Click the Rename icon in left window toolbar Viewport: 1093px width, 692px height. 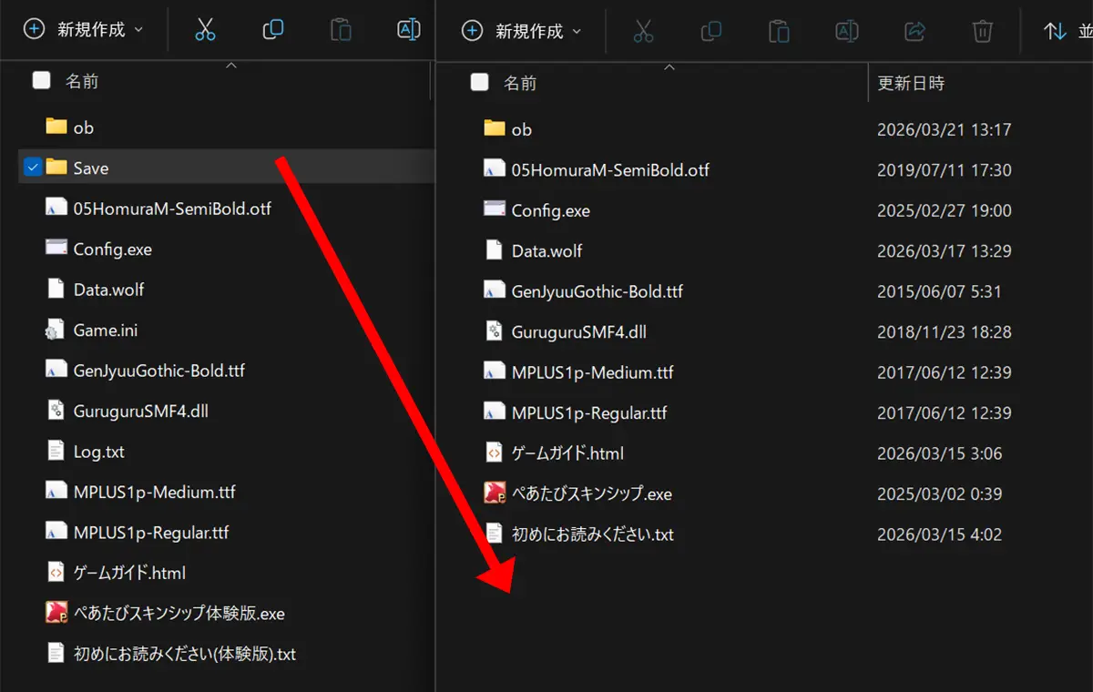coord(409,30)
